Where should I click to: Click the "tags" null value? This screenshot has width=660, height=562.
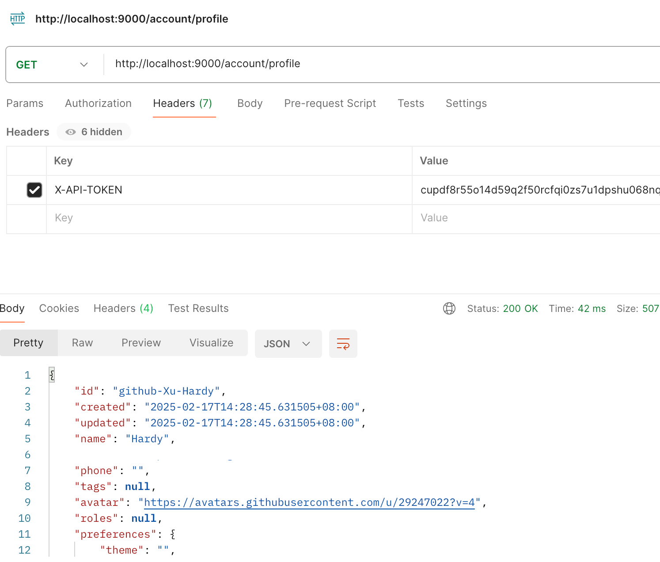pyautogui.click(x=137, y=486)
